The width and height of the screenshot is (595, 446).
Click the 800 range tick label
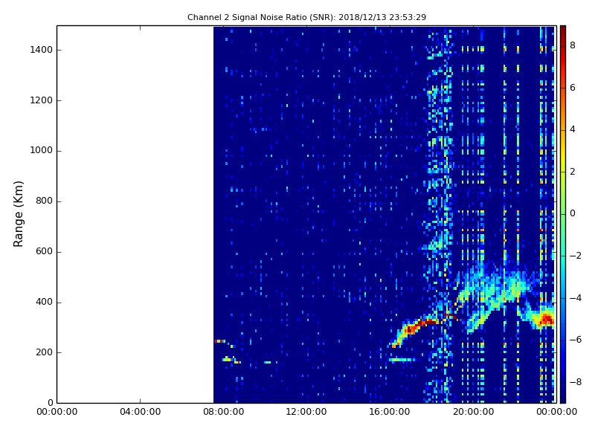[44, 201]
